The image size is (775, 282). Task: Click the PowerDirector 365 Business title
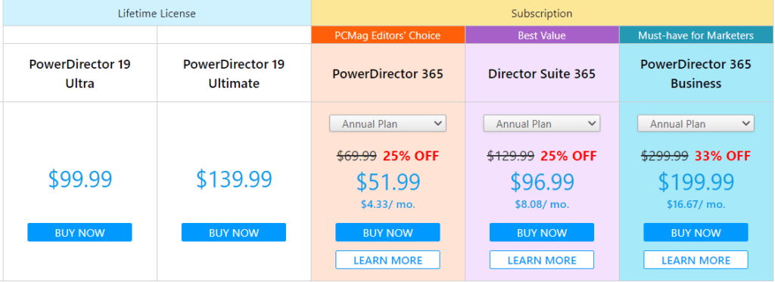(x=696, y=74)
